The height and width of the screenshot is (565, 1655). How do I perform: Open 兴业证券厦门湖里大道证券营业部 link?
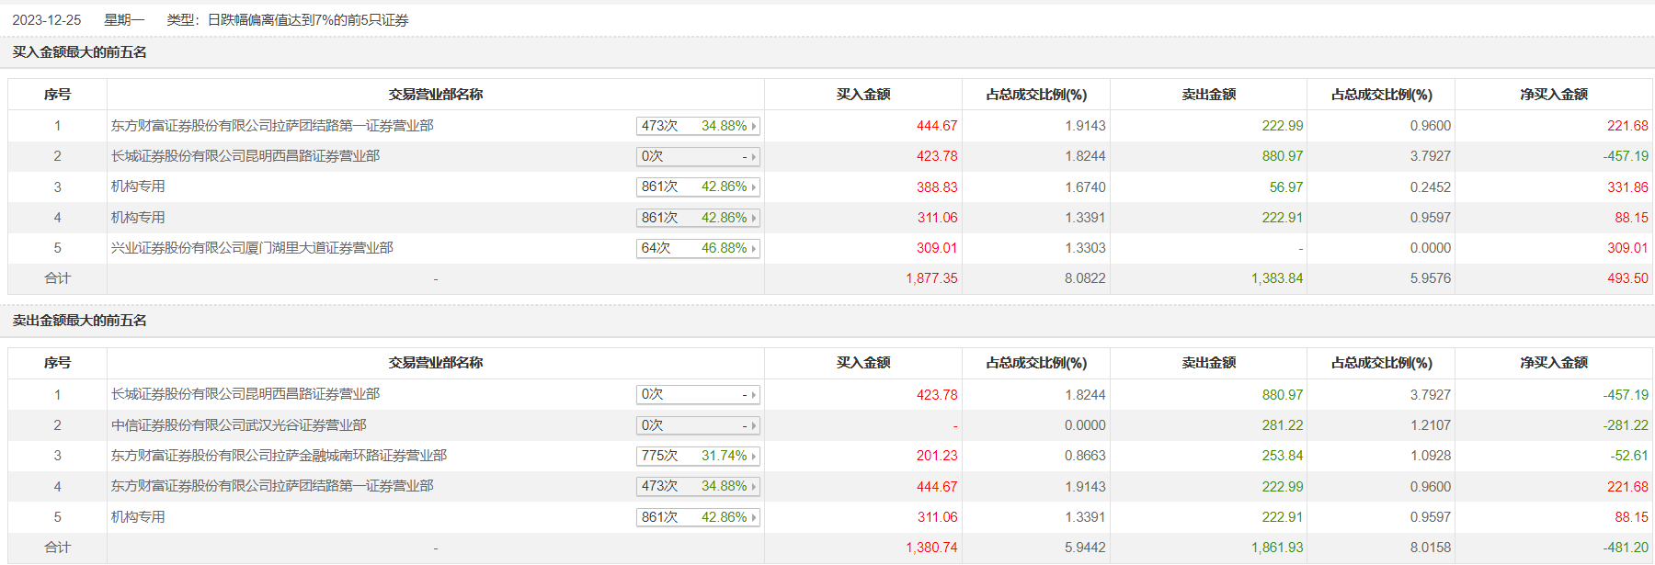(x=252, y=248)
